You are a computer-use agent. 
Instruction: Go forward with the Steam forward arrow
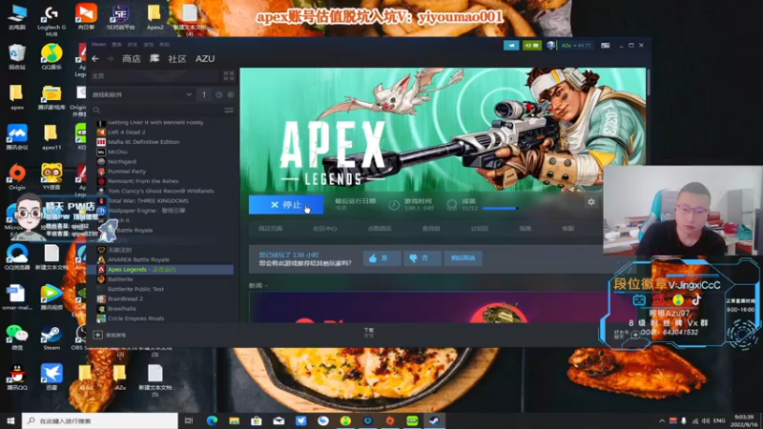click(110, 59)
